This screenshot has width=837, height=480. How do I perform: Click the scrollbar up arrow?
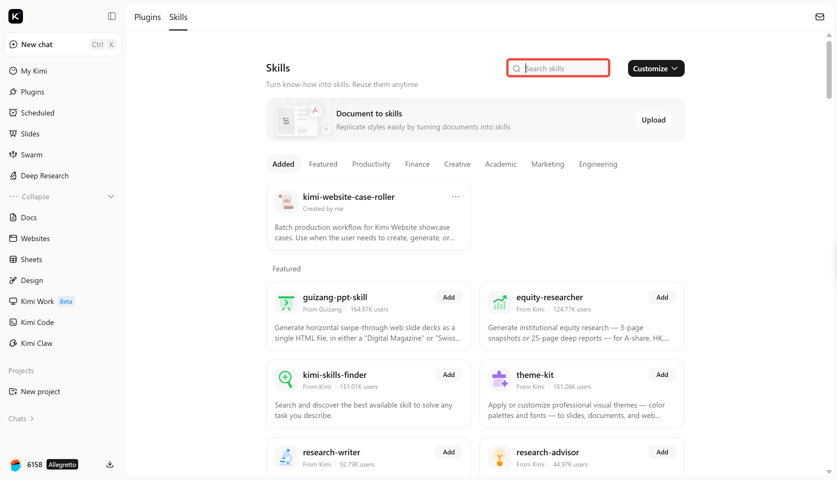click(x=829, y=35)
